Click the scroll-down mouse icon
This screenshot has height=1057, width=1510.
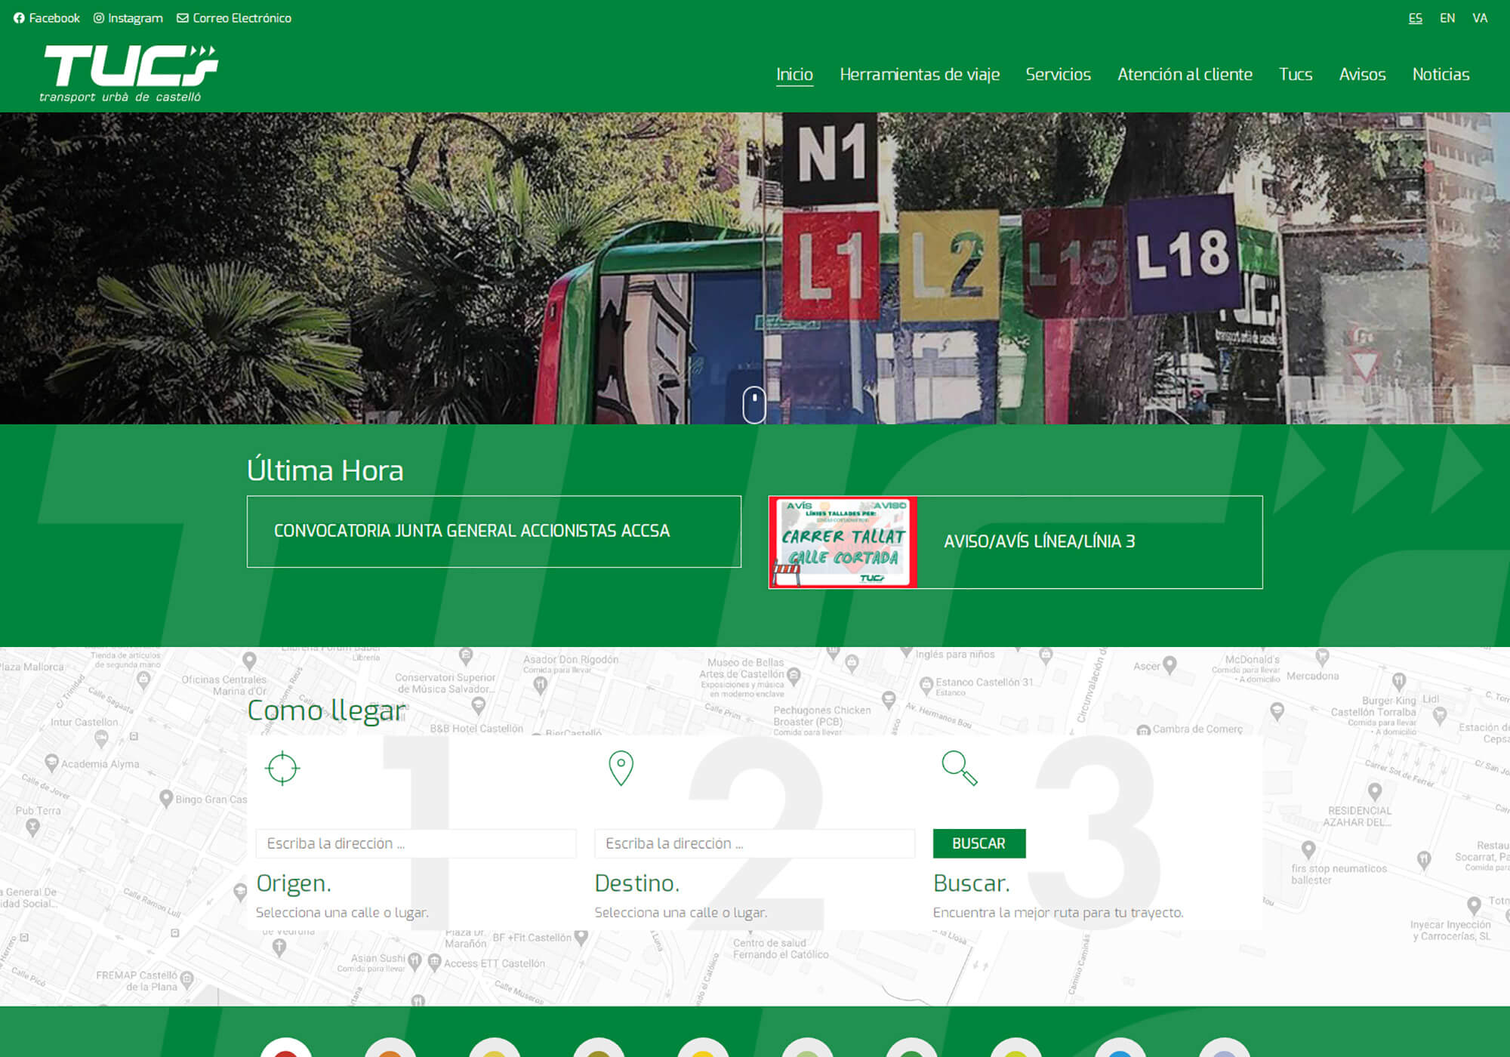point(754,405)
